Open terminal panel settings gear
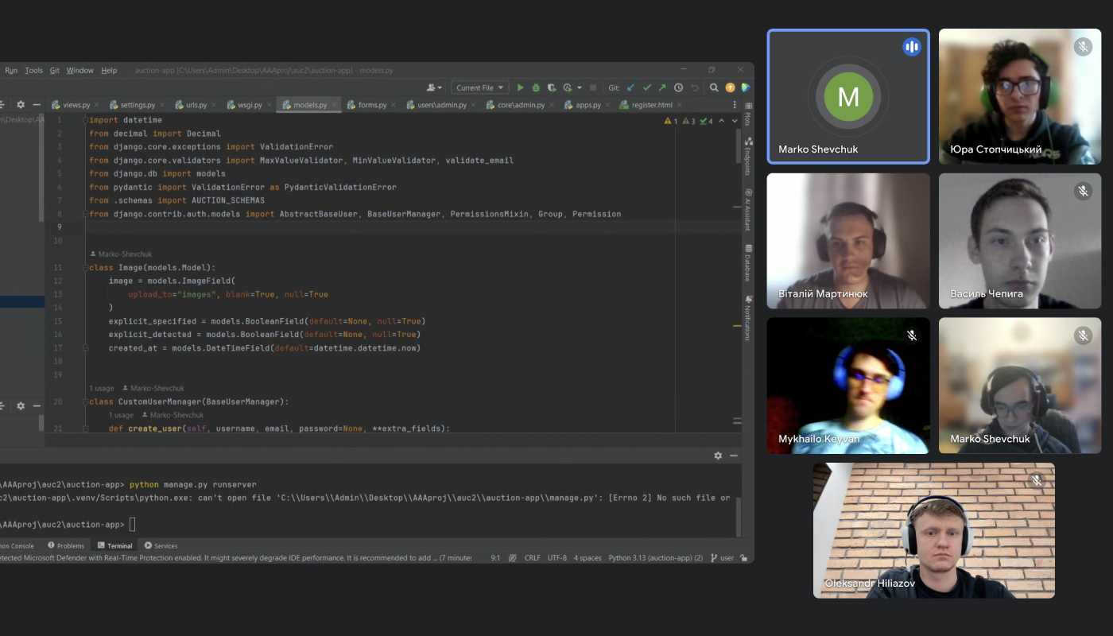This screenshot has height=636, width=1113. (x=718, y=456)
